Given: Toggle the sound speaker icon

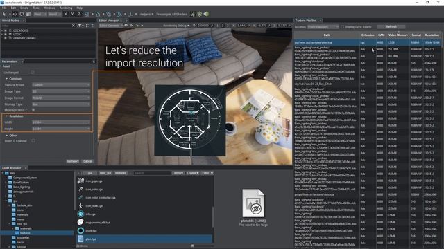Looking at the screenshot, I should 206,14.
